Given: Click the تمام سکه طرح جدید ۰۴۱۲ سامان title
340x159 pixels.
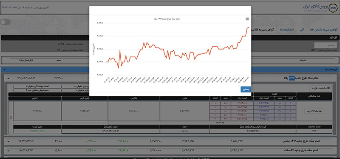Looking at the screenshot, I should point(301,141).
